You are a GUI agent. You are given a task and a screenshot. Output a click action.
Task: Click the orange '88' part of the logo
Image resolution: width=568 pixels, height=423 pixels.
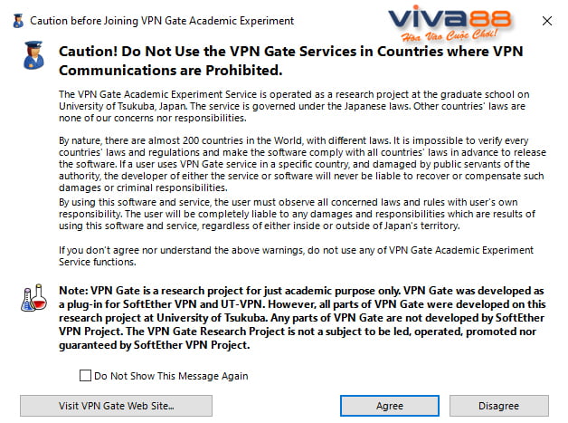(489, 19)
